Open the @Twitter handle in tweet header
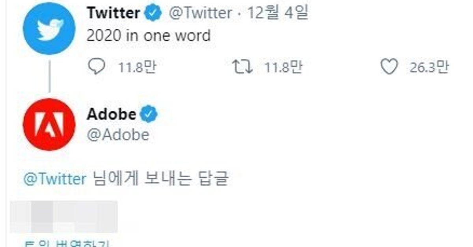The height and width of the screenshot is (247, 473). [x=200, y=13]
